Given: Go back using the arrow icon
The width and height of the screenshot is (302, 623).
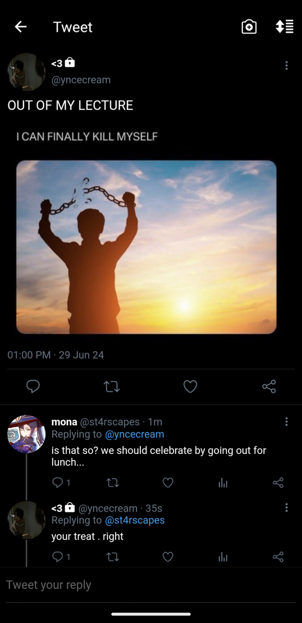Looking at the screenshot, I should tap(21, 27).
